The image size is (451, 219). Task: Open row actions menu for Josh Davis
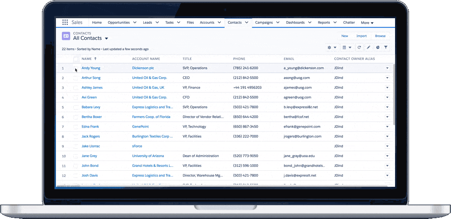[x=387, y=175]
